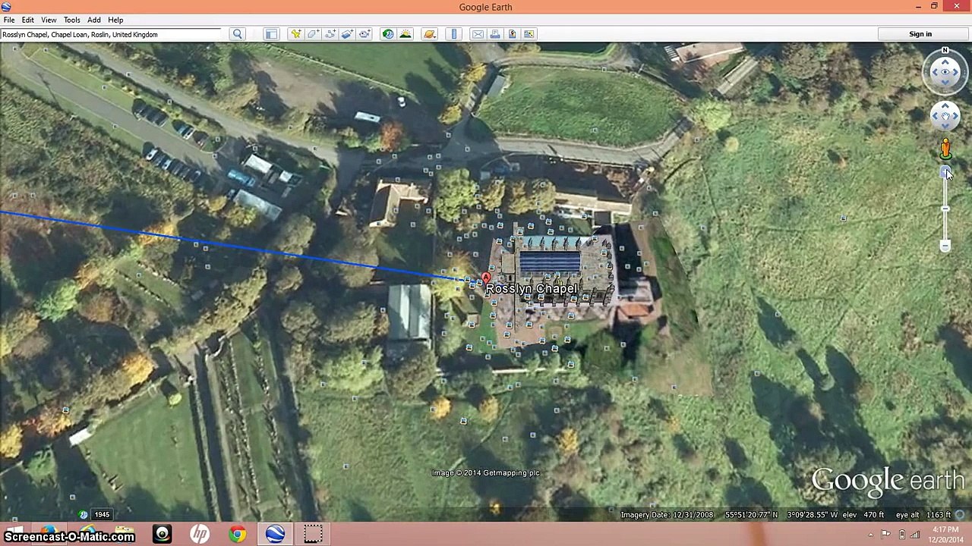Click the red Rosslyn Chapel placemark pin
The image size is (972, 546).
(x=486, y=278)
